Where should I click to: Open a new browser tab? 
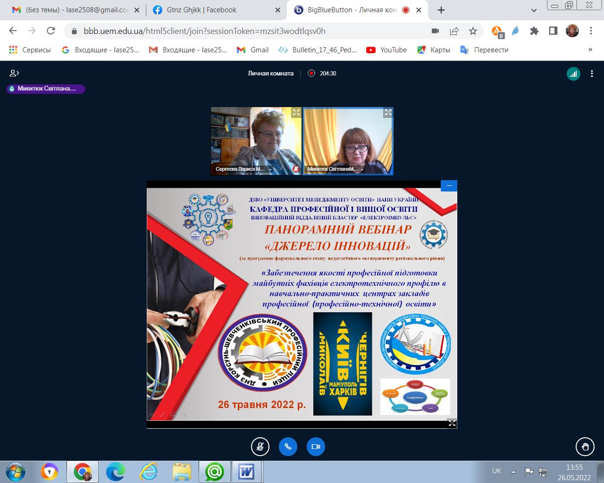pos(441,10)
